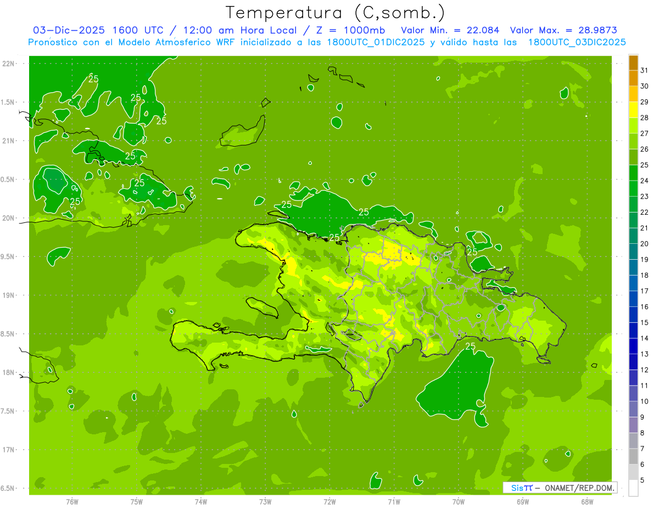Click the color scale value "18"

(645, 276)
